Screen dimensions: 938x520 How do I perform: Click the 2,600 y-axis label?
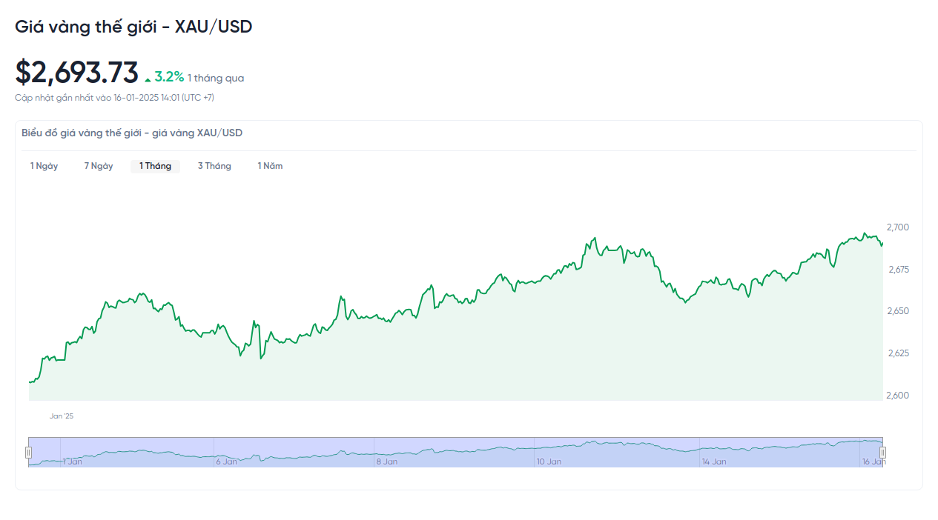click(898, 396)
